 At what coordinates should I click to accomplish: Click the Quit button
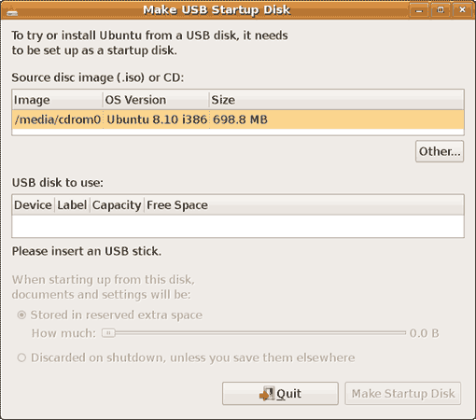click(280, 394)
